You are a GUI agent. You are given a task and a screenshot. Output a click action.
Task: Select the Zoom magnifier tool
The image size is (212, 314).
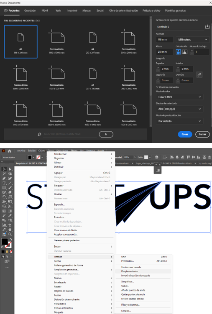coord(10,234)
